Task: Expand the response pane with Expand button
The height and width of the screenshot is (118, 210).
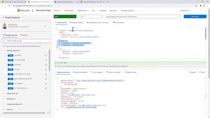Action: (x=192, y=72)
